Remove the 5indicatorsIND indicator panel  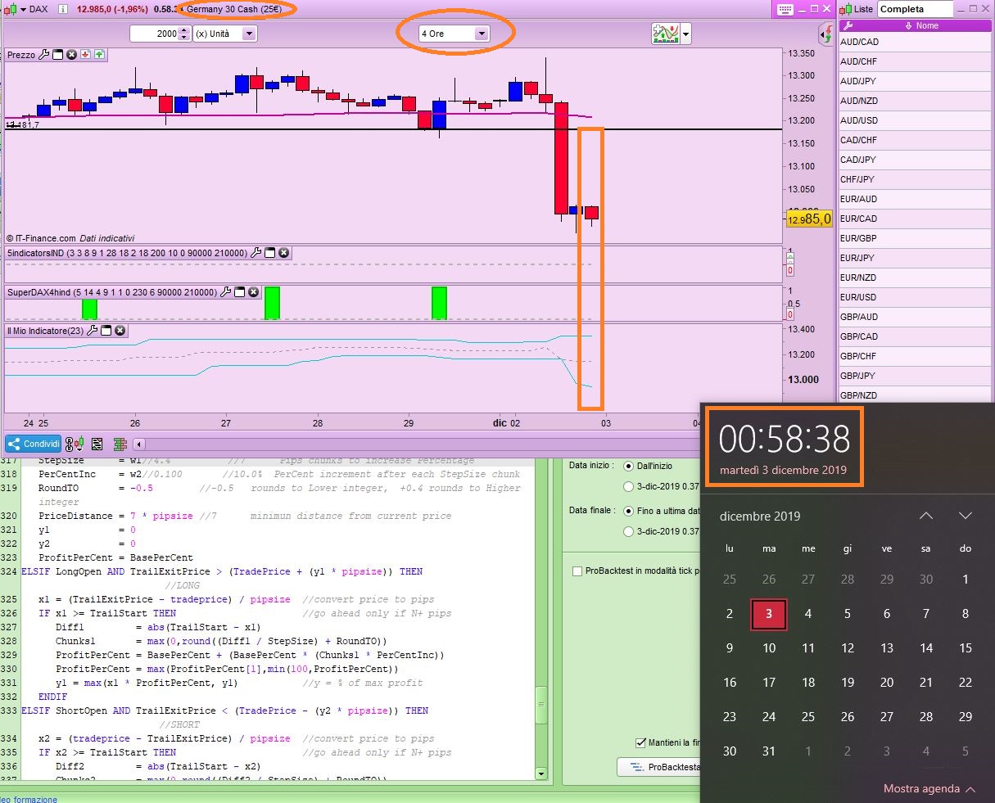pyautogui.click(x=283, y=253)
